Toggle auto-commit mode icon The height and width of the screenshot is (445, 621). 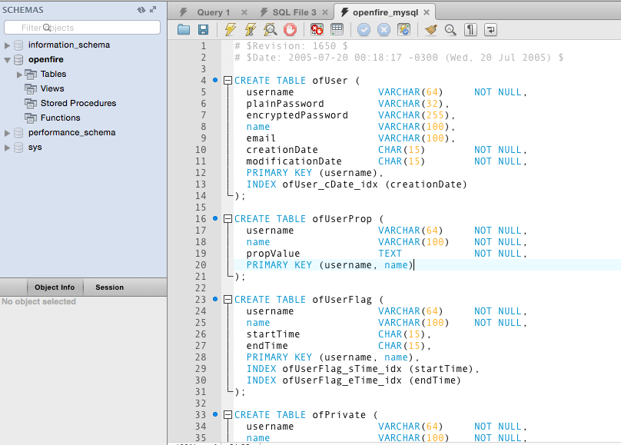(x=403, y=30)
